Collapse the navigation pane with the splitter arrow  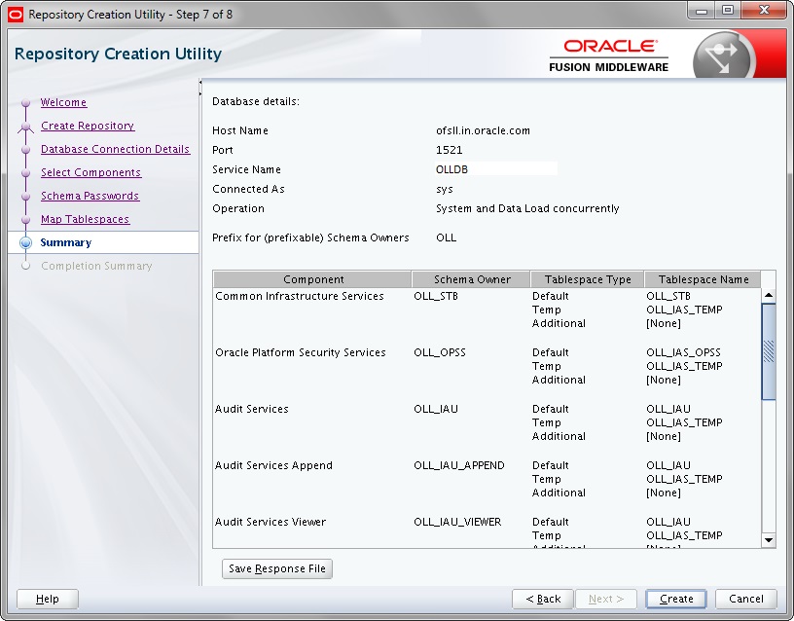[x=200, y=82]
